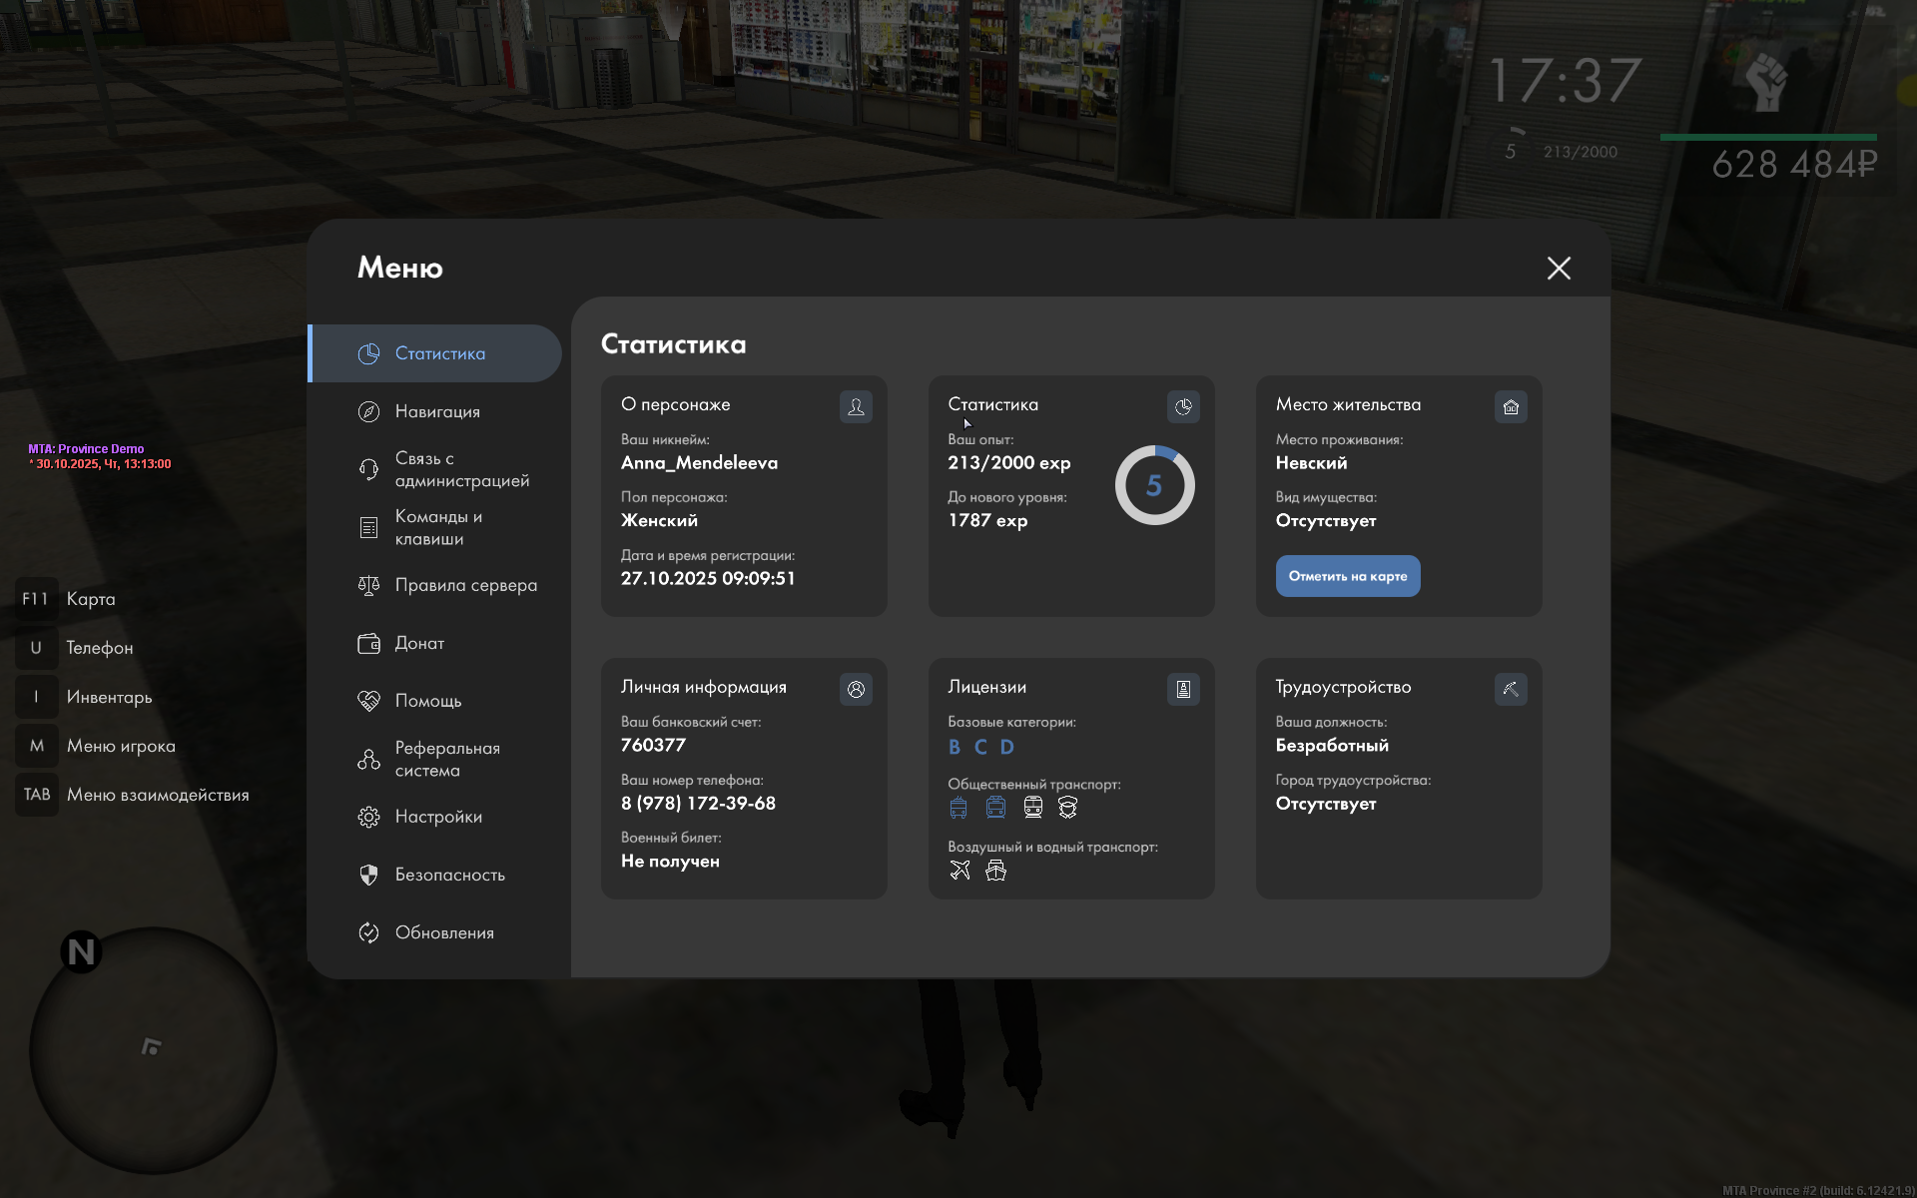Click the pie chart icon in Статистика card

[1183, 406]
